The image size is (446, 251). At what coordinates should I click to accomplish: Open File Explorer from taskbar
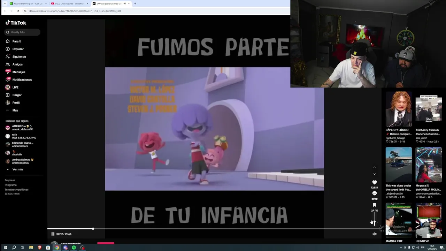pyautogui.click(x=31, y=248)
